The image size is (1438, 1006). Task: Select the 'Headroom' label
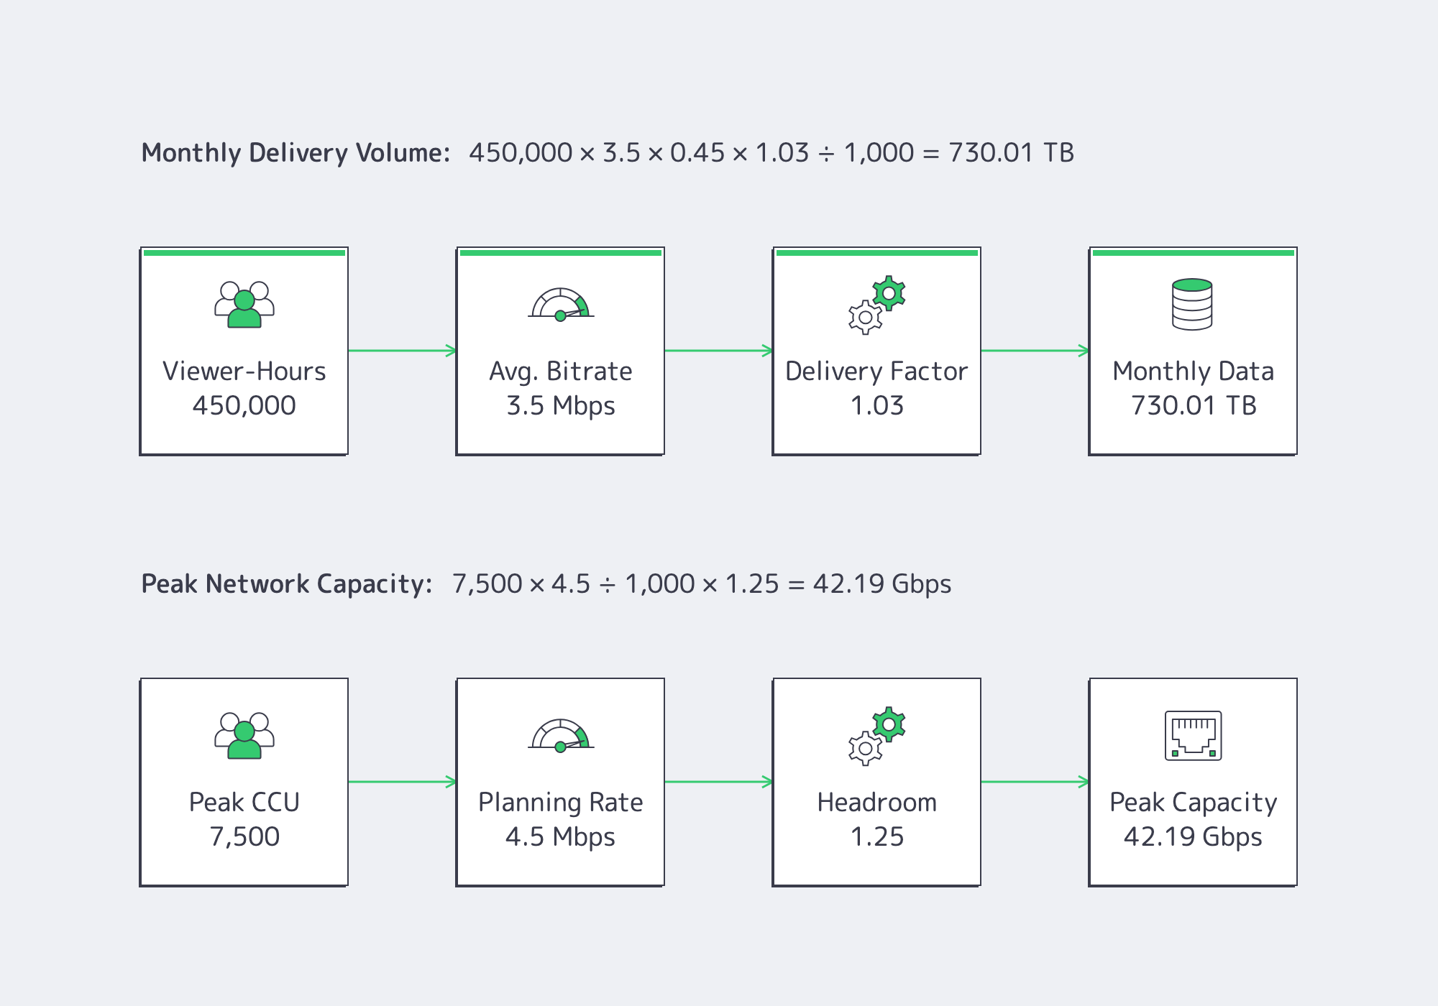tap(877, 803)
